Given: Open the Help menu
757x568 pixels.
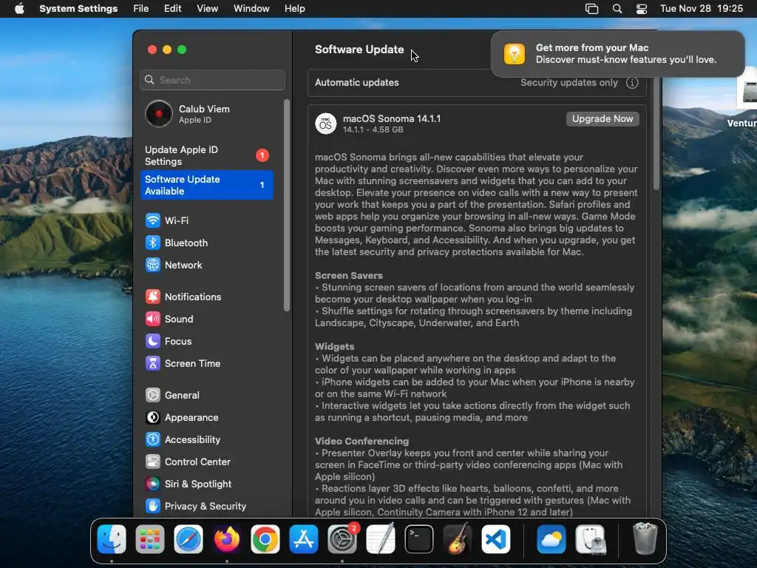Looking at the screenshot, I should click(294, 9).
